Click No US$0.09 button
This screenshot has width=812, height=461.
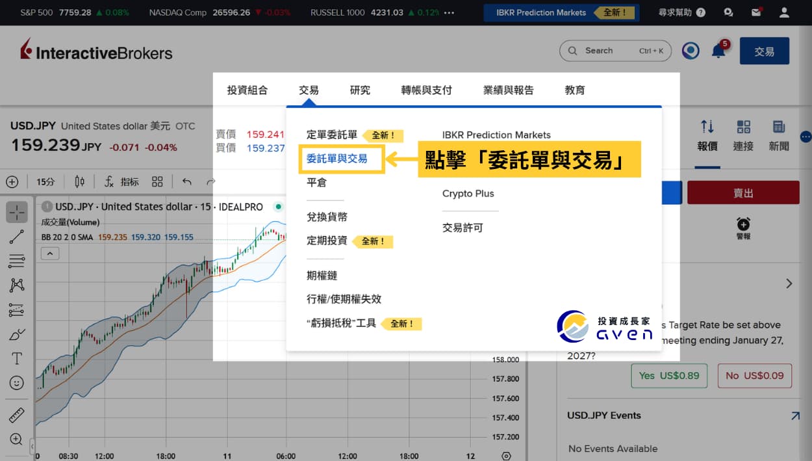click(754, 376)
